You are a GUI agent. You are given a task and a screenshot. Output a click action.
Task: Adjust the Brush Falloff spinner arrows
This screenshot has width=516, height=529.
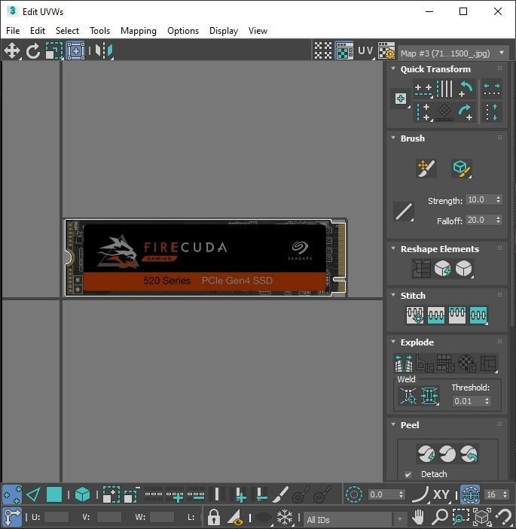point(499,220)
